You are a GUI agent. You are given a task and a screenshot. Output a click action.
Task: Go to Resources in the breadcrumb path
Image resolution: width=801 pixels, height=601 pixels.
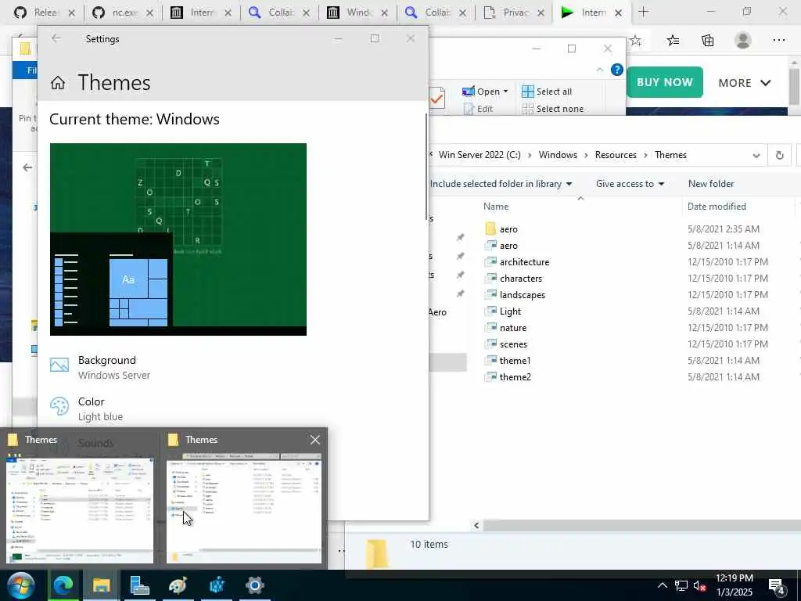[616, 155]
